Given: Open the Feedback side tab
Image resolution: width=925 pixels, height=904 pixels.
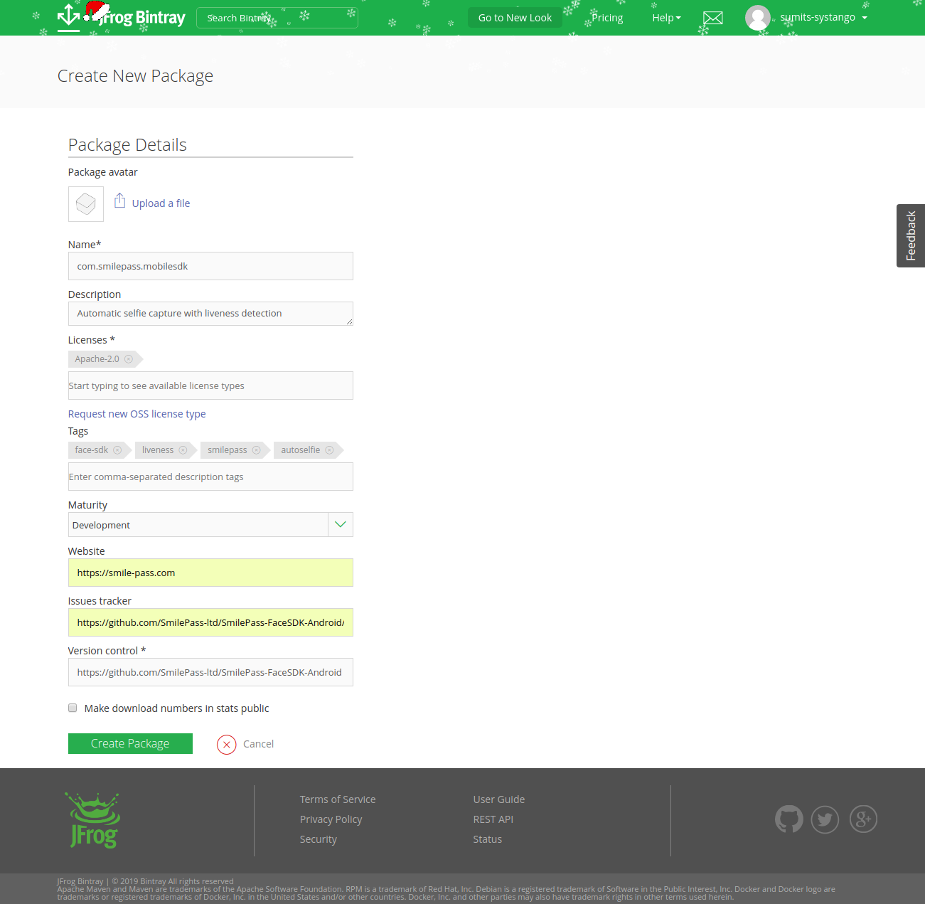Looking at the screenshot, I should 911,236.
